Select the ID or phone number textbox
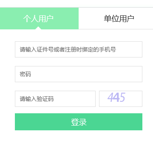Viewport: 153px width, 158px height. (x=79, y=49)
